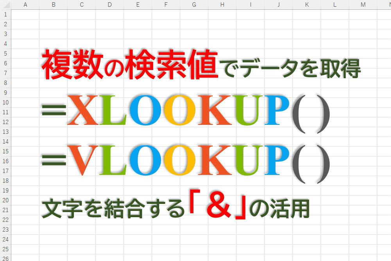Select row 2 header
Image resolution: width=391 pixels, height=261 pixels.
click(5, 24)
